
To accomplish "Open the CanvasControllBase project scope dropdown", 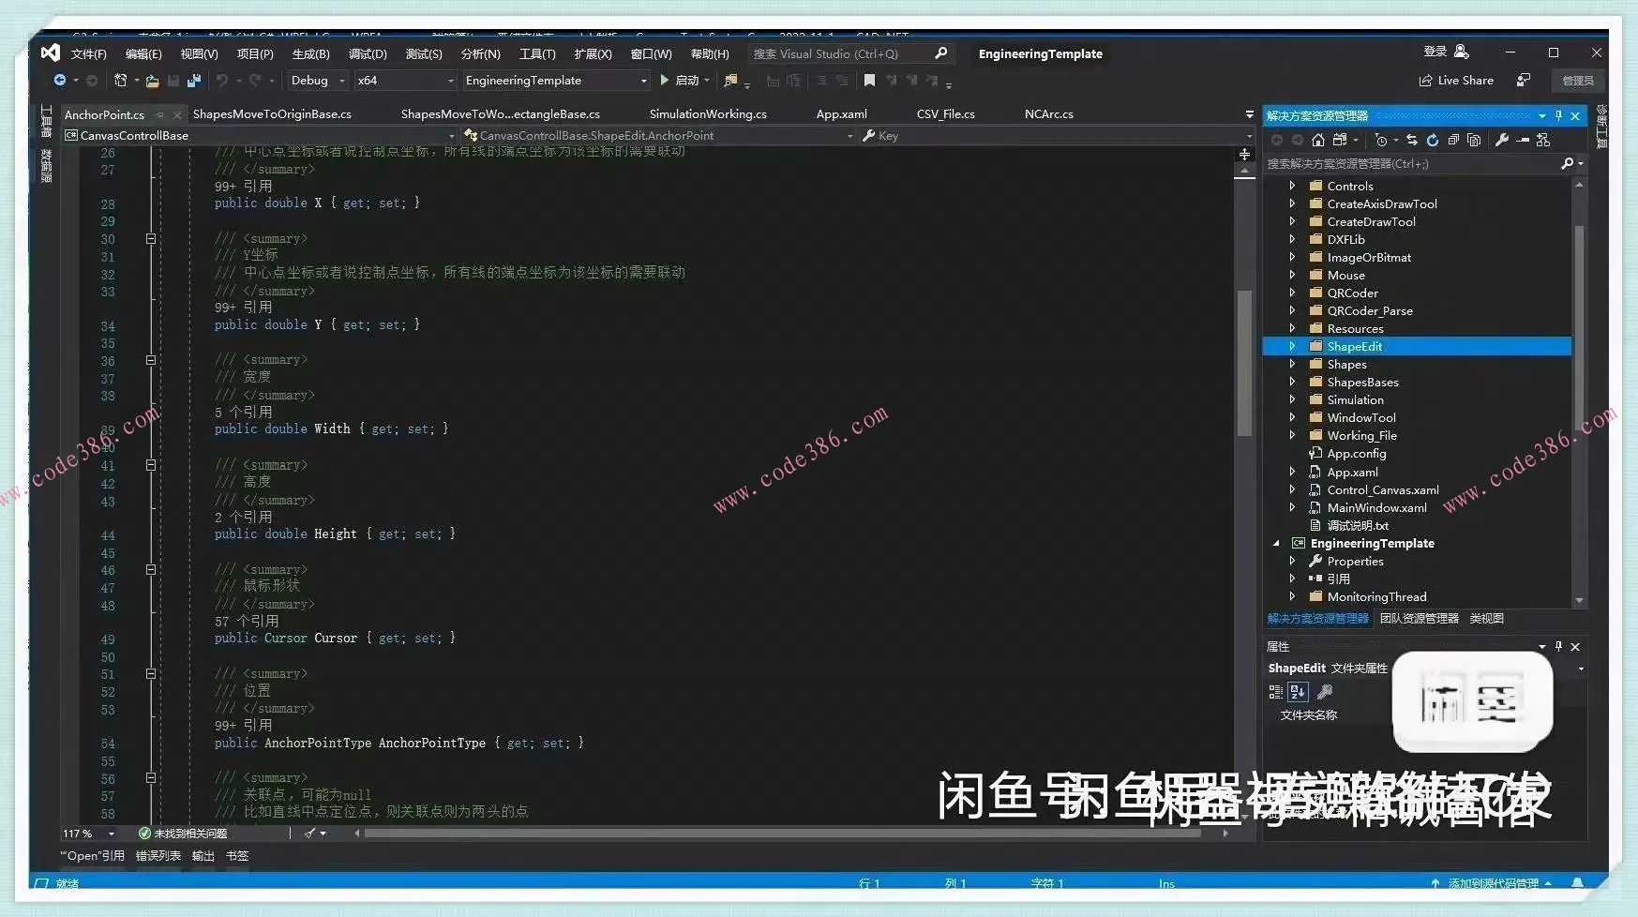I will (260, 136).
